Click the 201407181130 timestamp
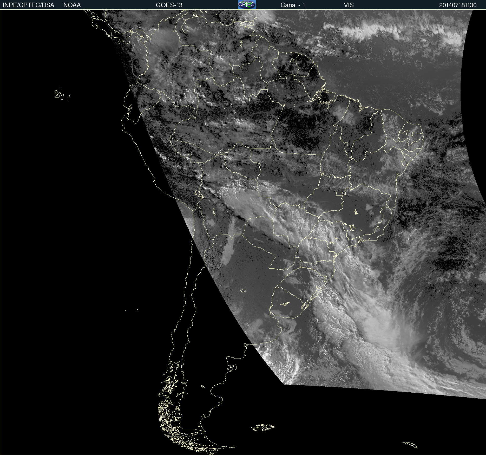Viewport: 486px width, 455px height. [458, 5]
